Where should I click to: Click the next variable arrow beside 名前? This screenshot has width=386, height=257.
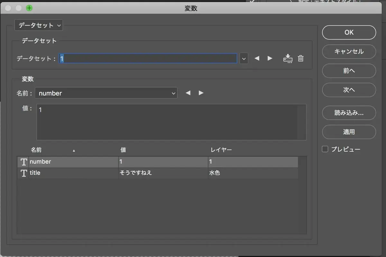coord(201,93)
